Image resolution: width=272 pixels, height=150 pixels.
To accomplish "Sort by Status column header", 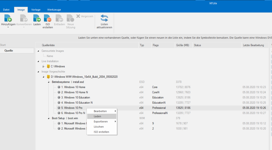I will pyautogui.click(x=217, y=45).
